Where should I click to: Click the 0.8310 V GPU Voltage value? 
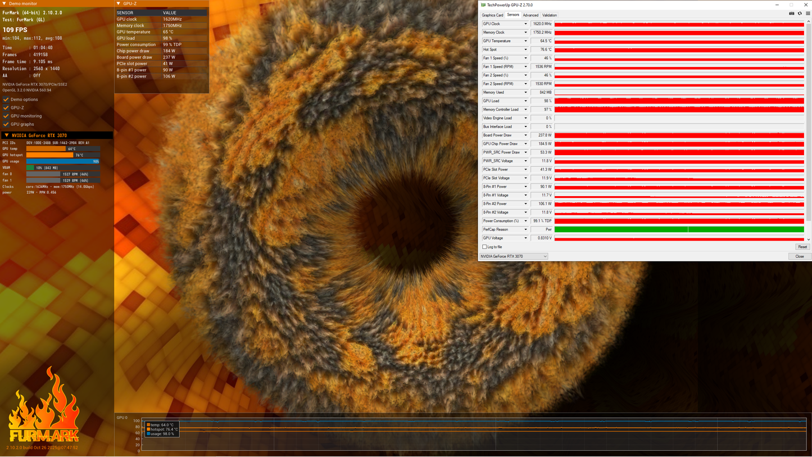(x=542, y=238)
